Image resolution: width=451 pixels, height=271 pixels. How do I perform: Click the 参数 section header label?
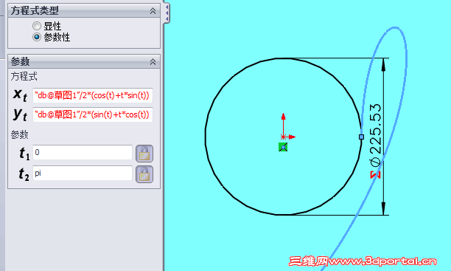20,61
